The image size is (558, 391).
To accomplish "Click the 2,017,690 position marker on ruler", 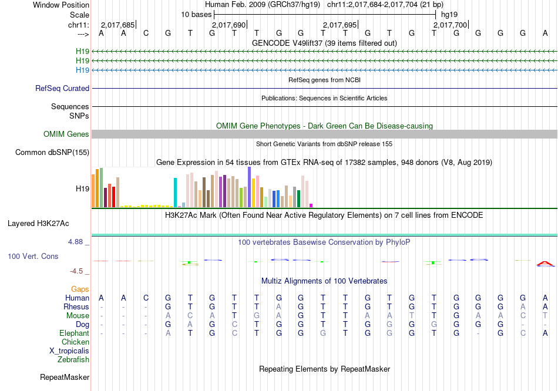I will (x=228, y=25).
